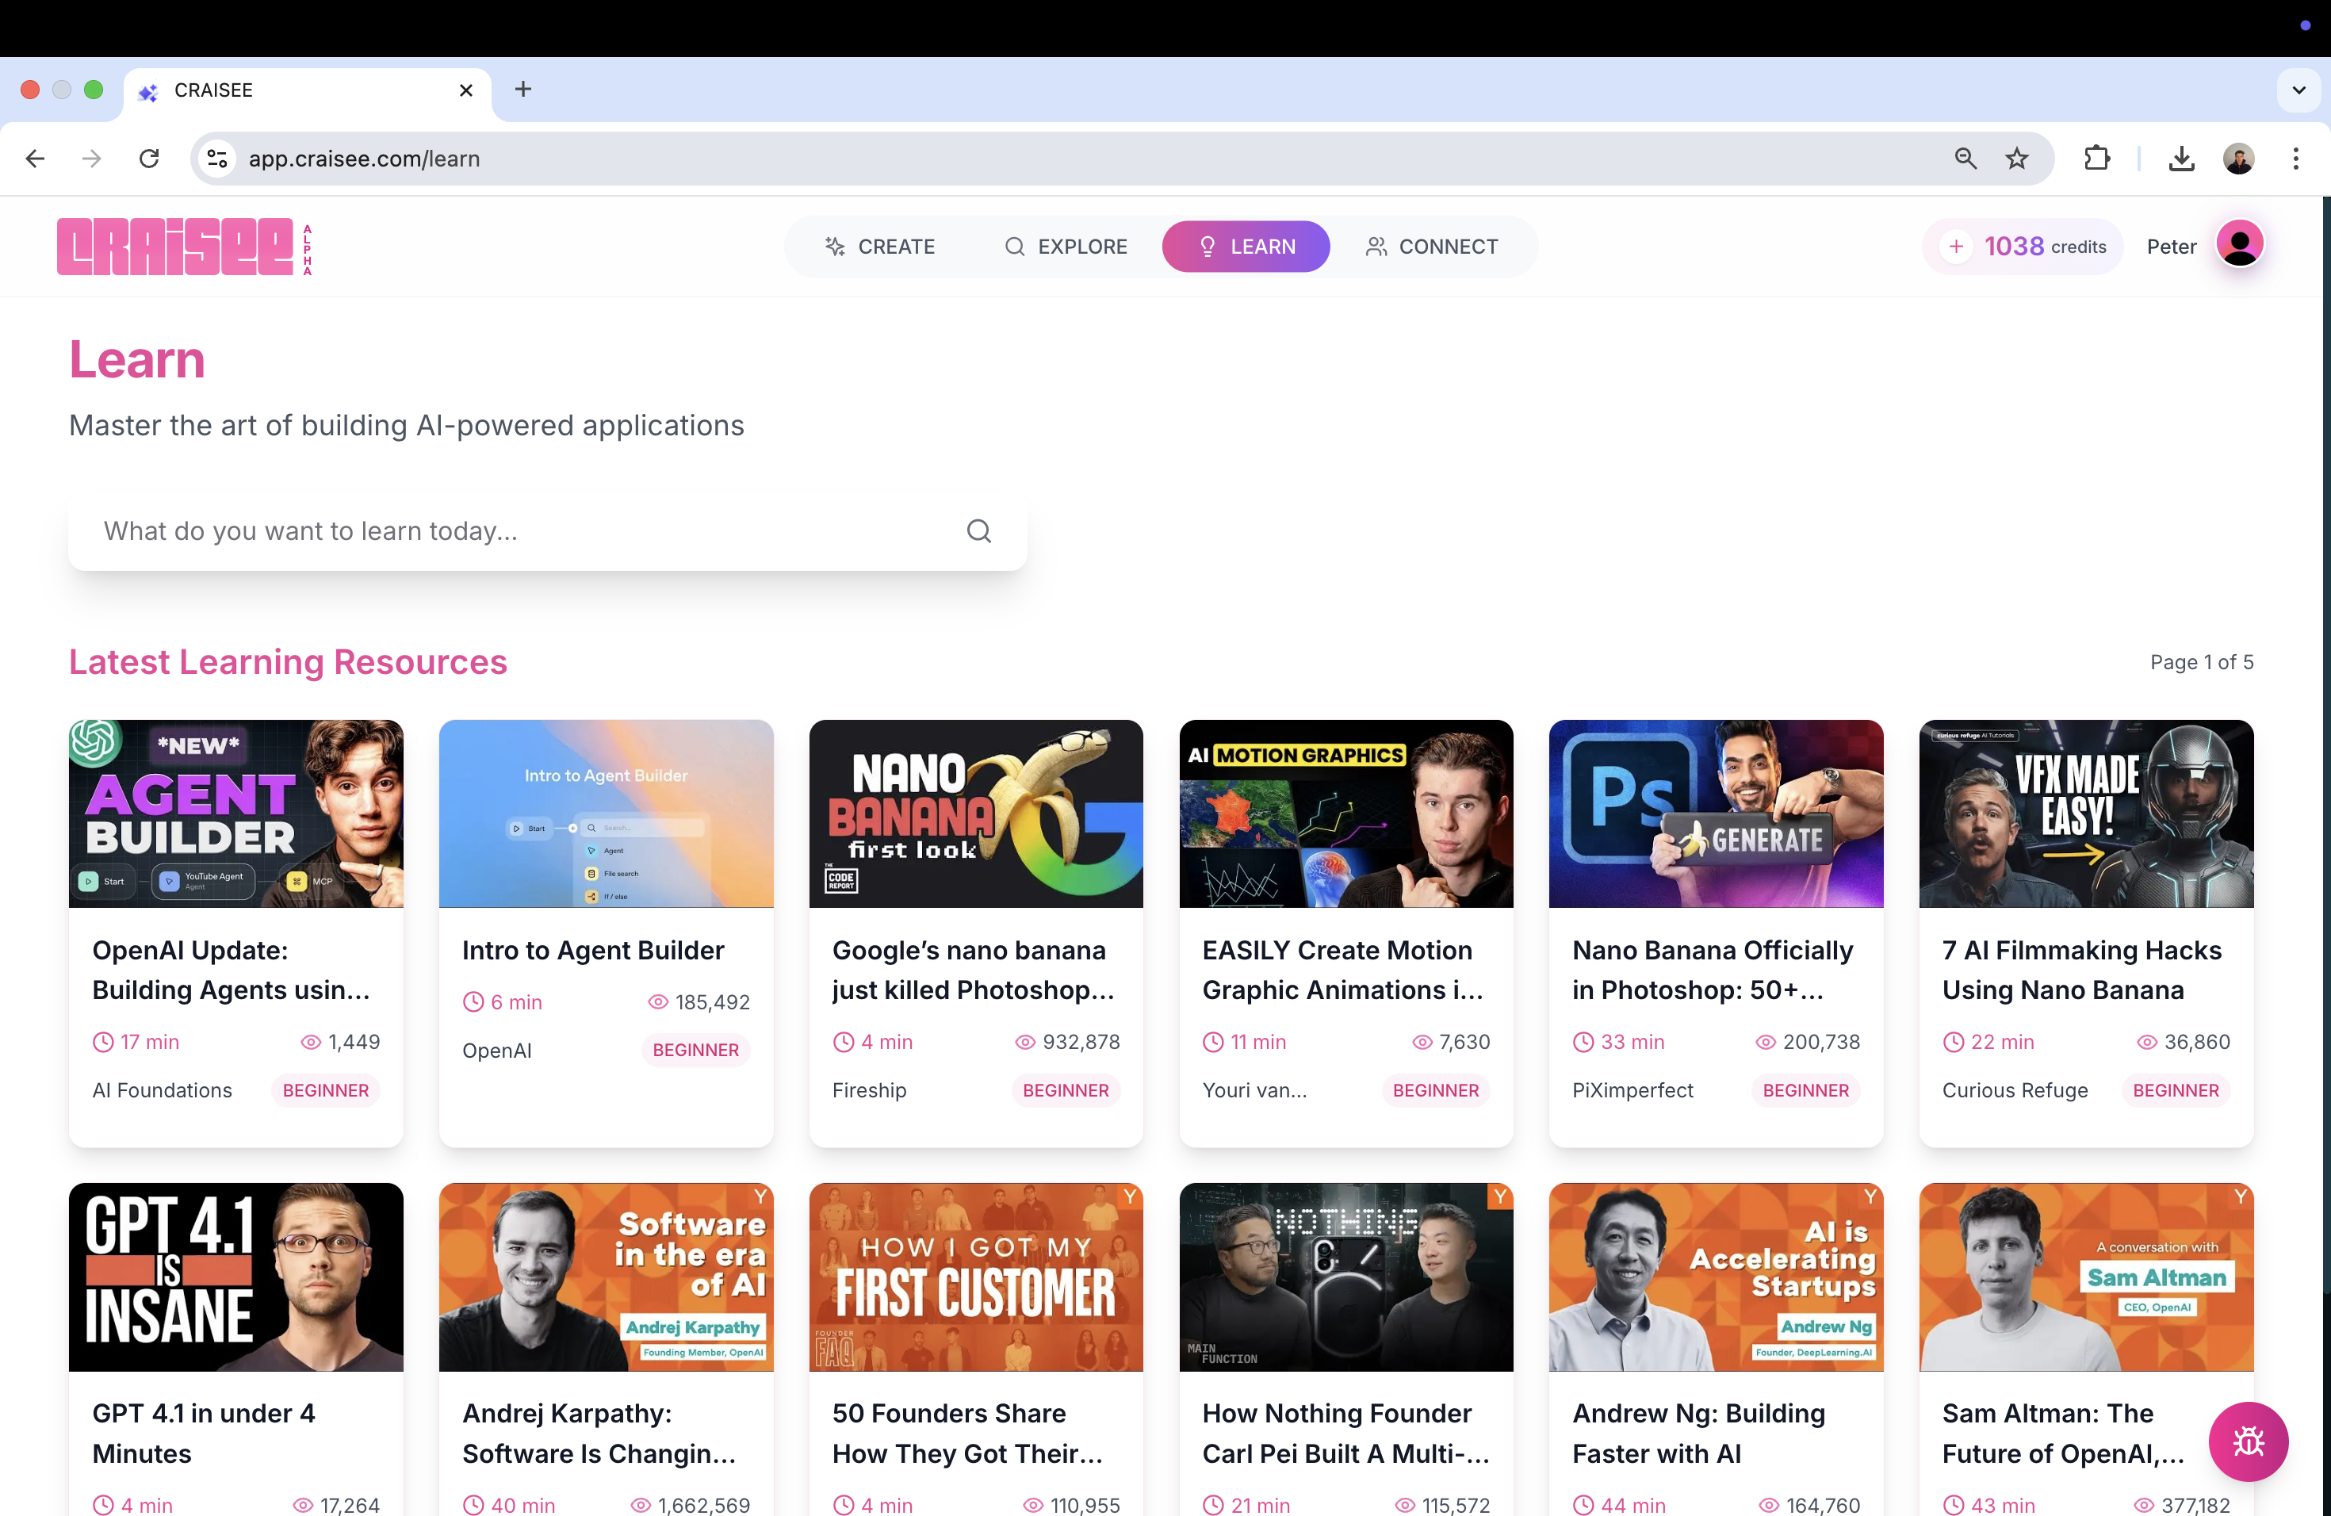Open the CONNECT tab
This screenshot has height=1516, width=2331.
click(1431, 247)
